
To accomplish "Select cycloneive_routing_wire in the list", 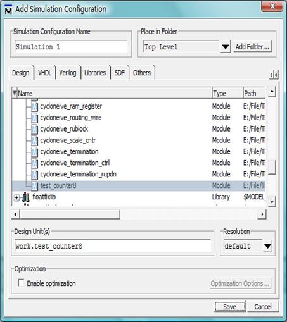I will click(x=71, y=118).
